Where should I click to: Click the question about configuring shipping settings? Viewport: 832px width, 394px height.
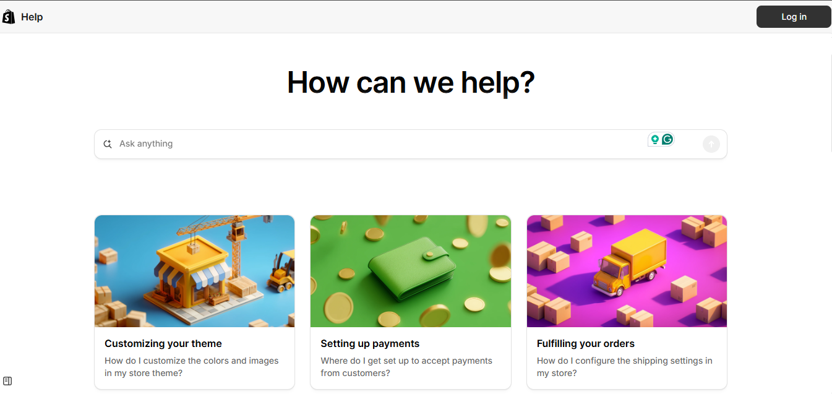coord(625,367)
